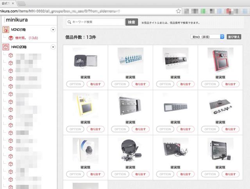
Task: Click 取り出す under the slim pad controller
Action: 186,129
